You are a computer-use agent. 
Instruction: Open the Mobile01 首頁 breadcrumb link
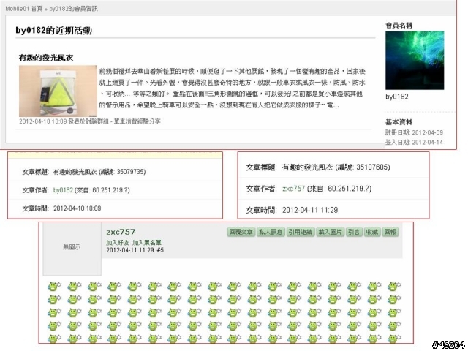tap(24, 9)
